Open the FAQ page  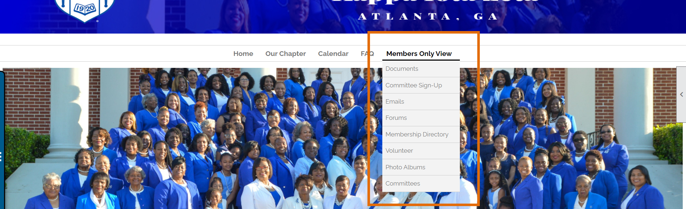(x=367, y=53)
